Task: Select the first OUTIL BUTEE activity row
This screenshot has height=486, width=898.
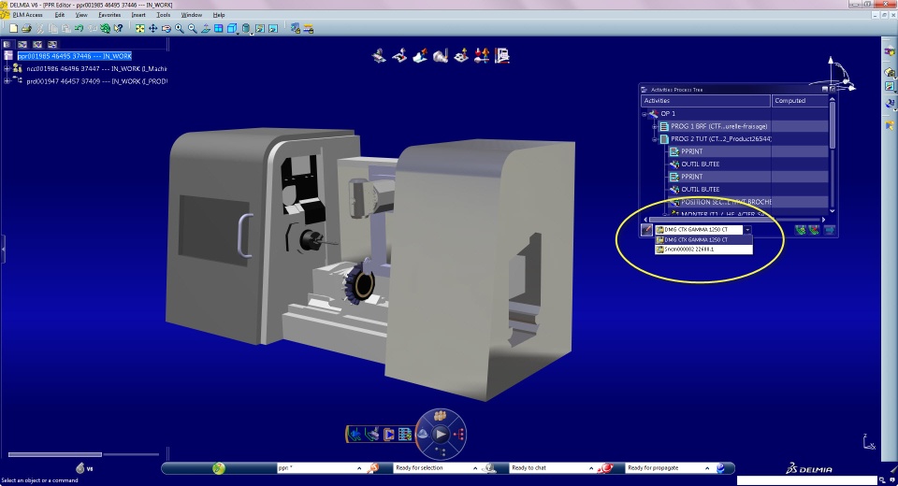Action: [x=748, y=164]
